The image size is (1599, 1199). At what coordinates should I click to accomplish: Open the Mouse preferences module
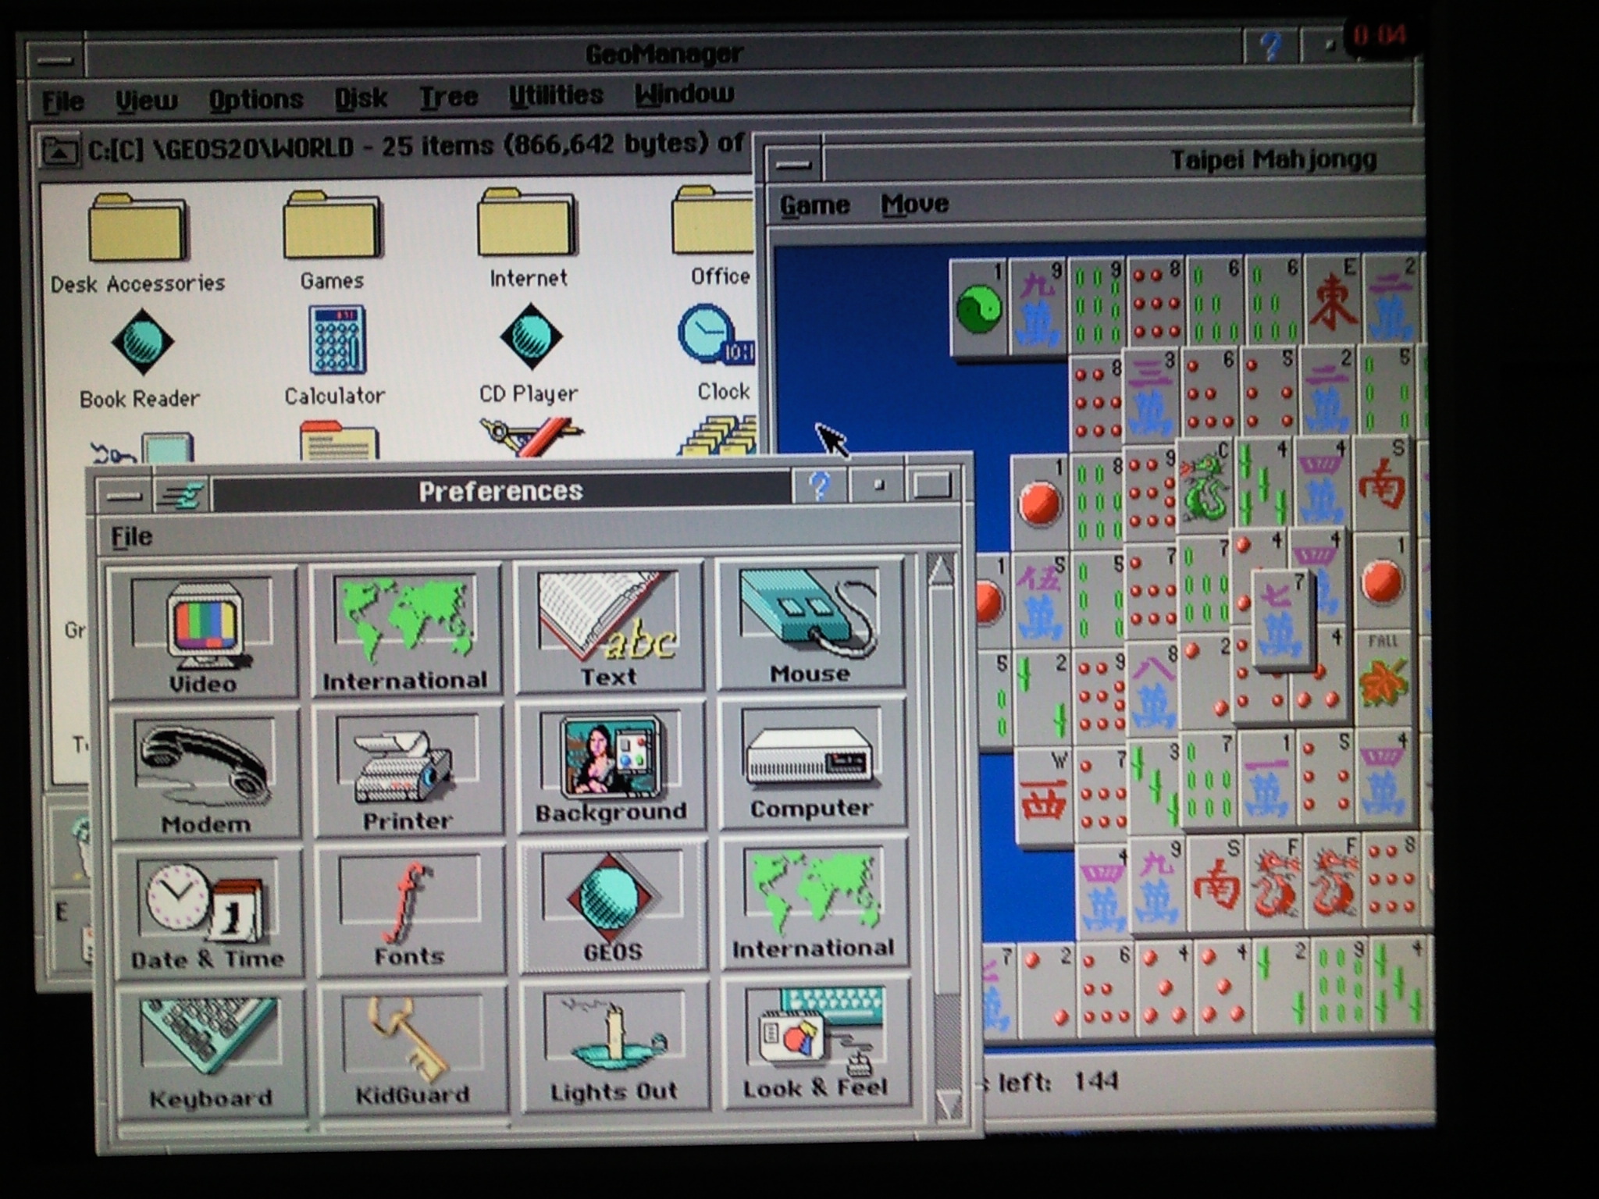(x=810, y=625)
